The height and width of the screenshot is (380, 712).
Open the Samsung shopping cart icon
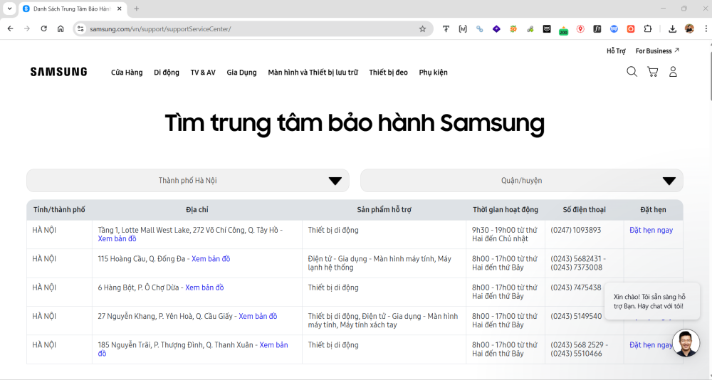tap(652, 72)
